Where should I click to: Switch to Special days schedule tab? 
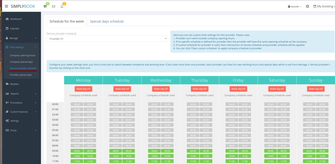(x=107, y=21)
